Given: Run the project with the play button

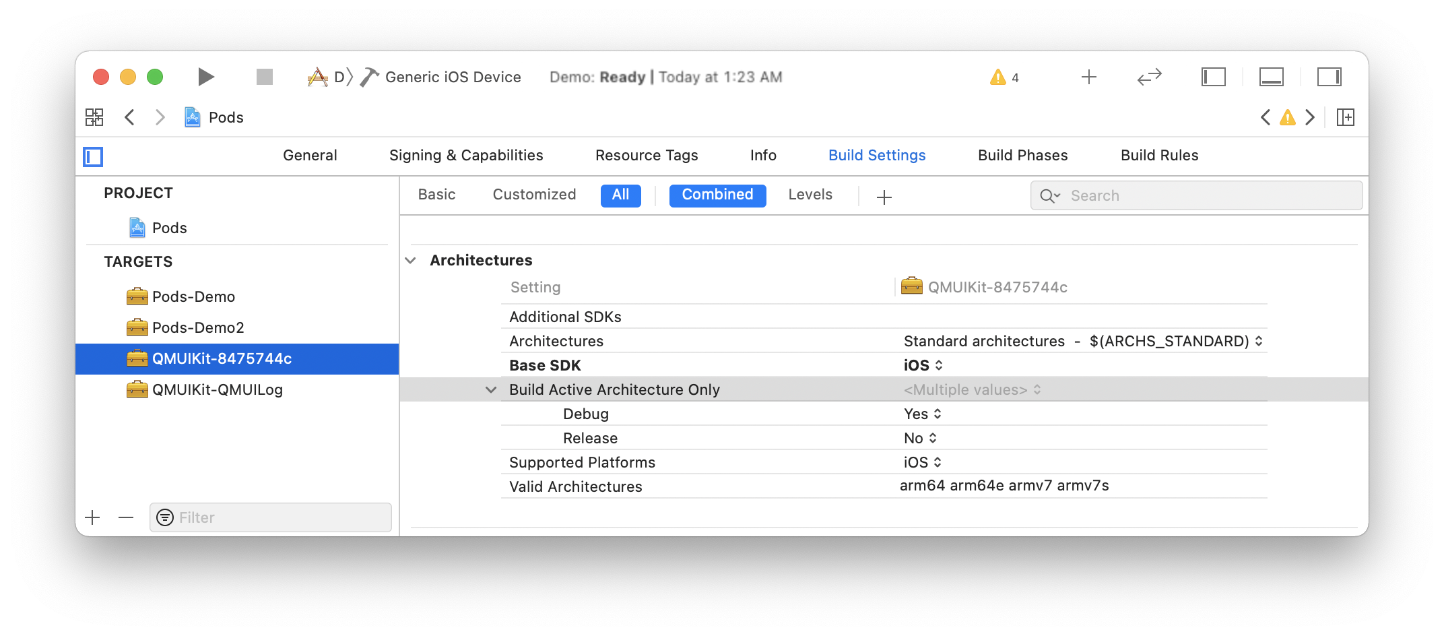Looking at the screenshot, I should (x=206, y=77).
